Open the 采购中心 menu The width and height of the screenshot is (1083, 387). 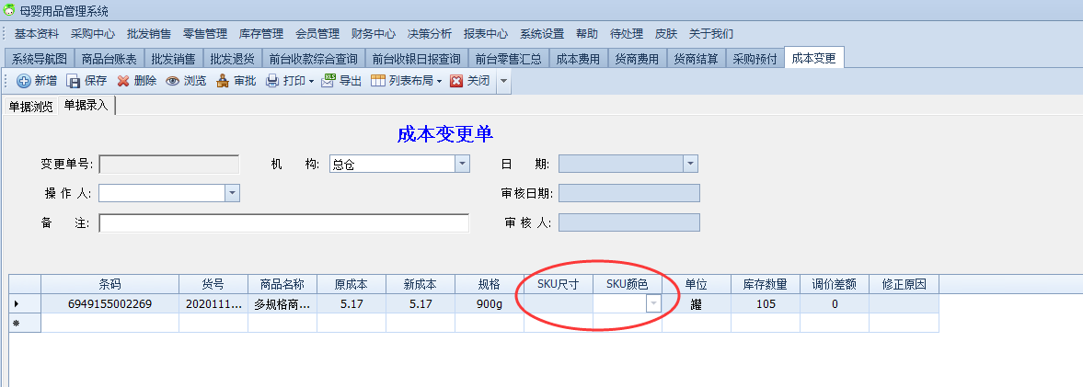pos(93,33)
